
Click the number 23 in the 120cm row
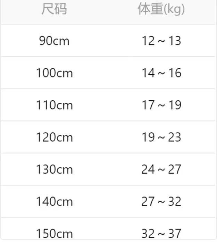tap(175, 137)
